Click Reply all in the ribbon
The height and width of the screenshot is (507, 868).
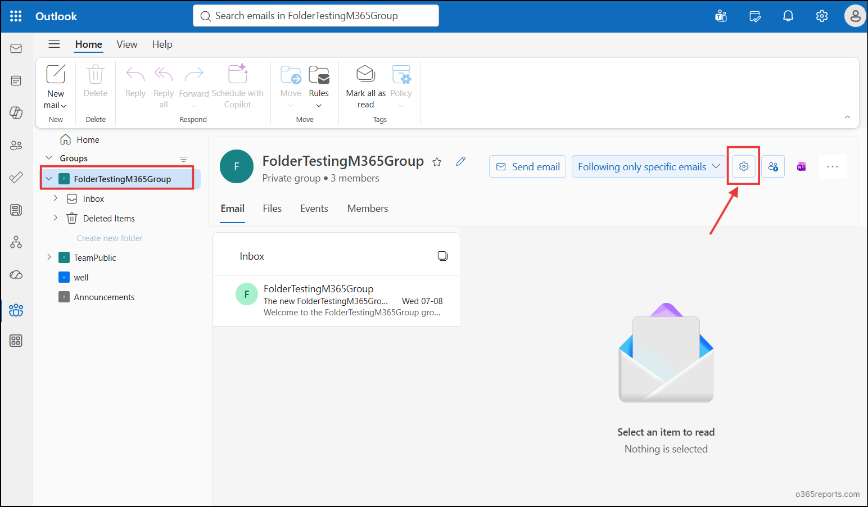point(164,87)
